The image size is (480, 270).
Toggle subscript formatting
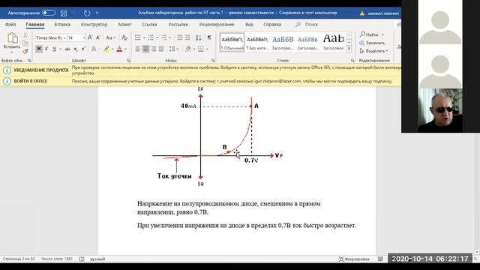(x=75, y=49)
